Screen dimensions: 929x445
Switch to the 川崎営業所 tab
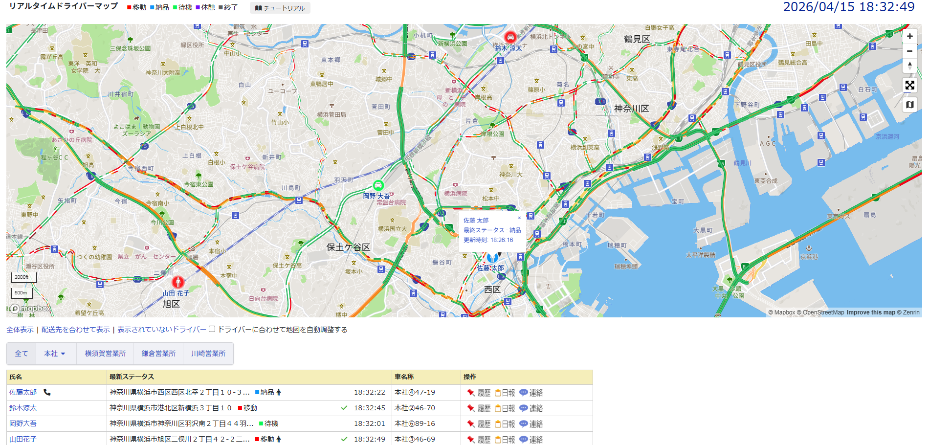coord(208,354)
